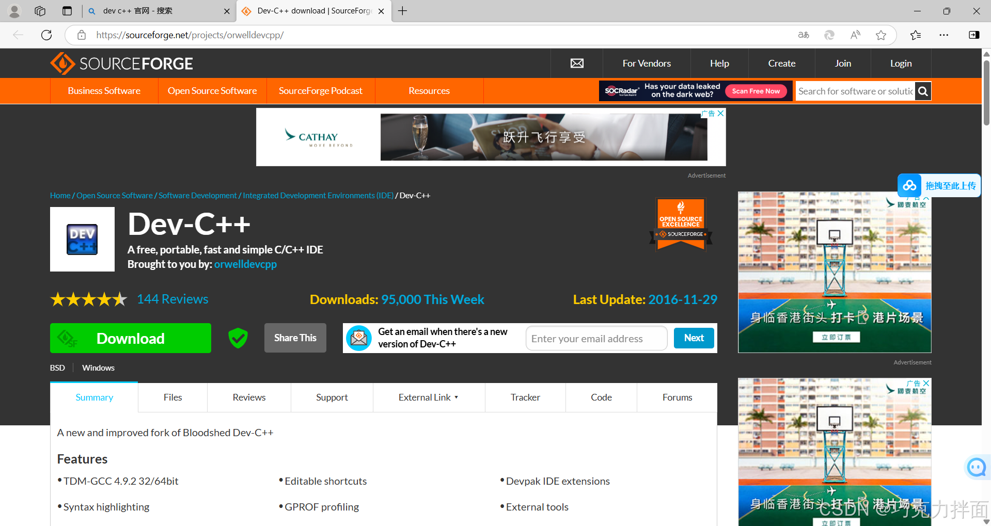
Task: Toggle the browser sidebar icon
Action: (974, 35)
